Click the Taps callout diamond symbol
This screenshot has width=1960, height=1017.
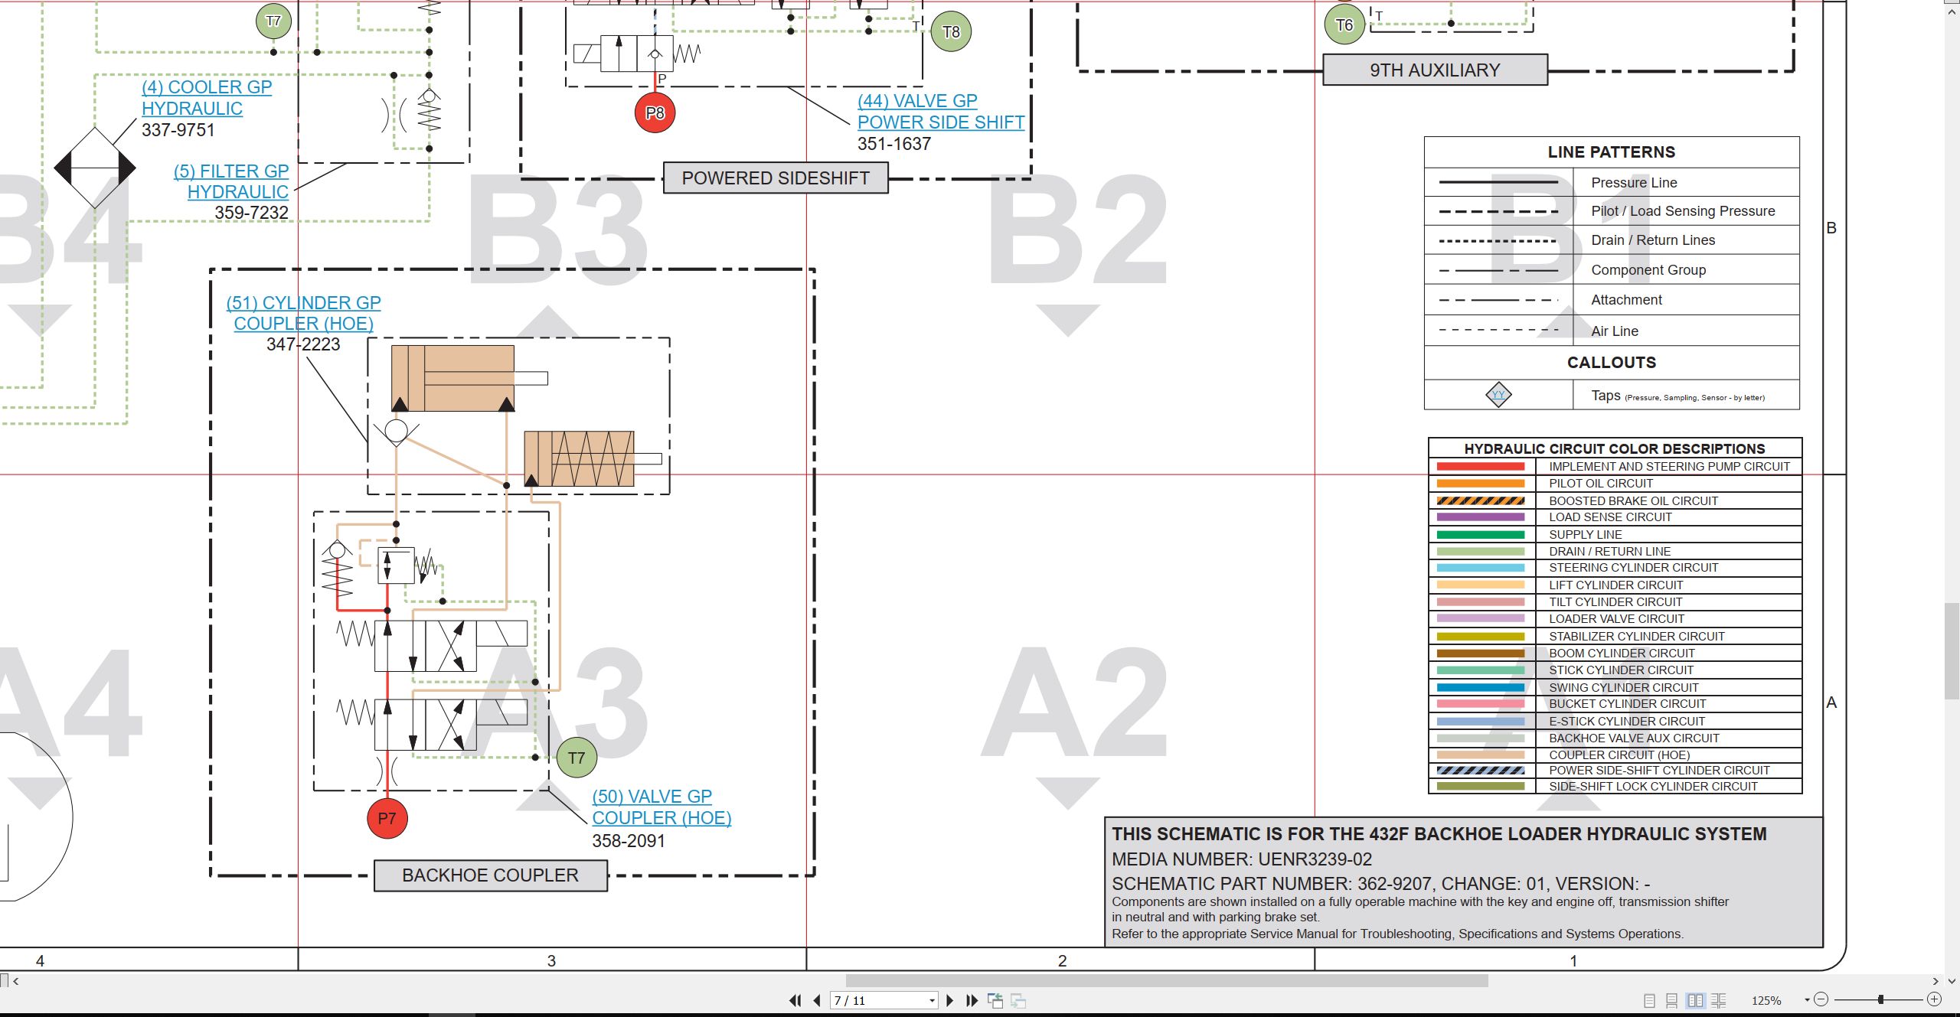[1498, 395]
